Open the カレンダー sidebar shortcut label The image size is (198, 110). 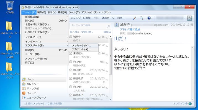coord(33,84)
